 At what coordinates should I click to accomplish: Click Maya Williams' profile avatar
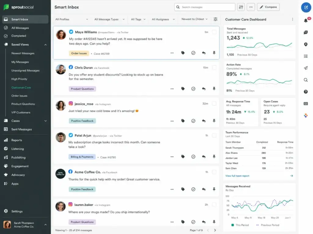61,35
